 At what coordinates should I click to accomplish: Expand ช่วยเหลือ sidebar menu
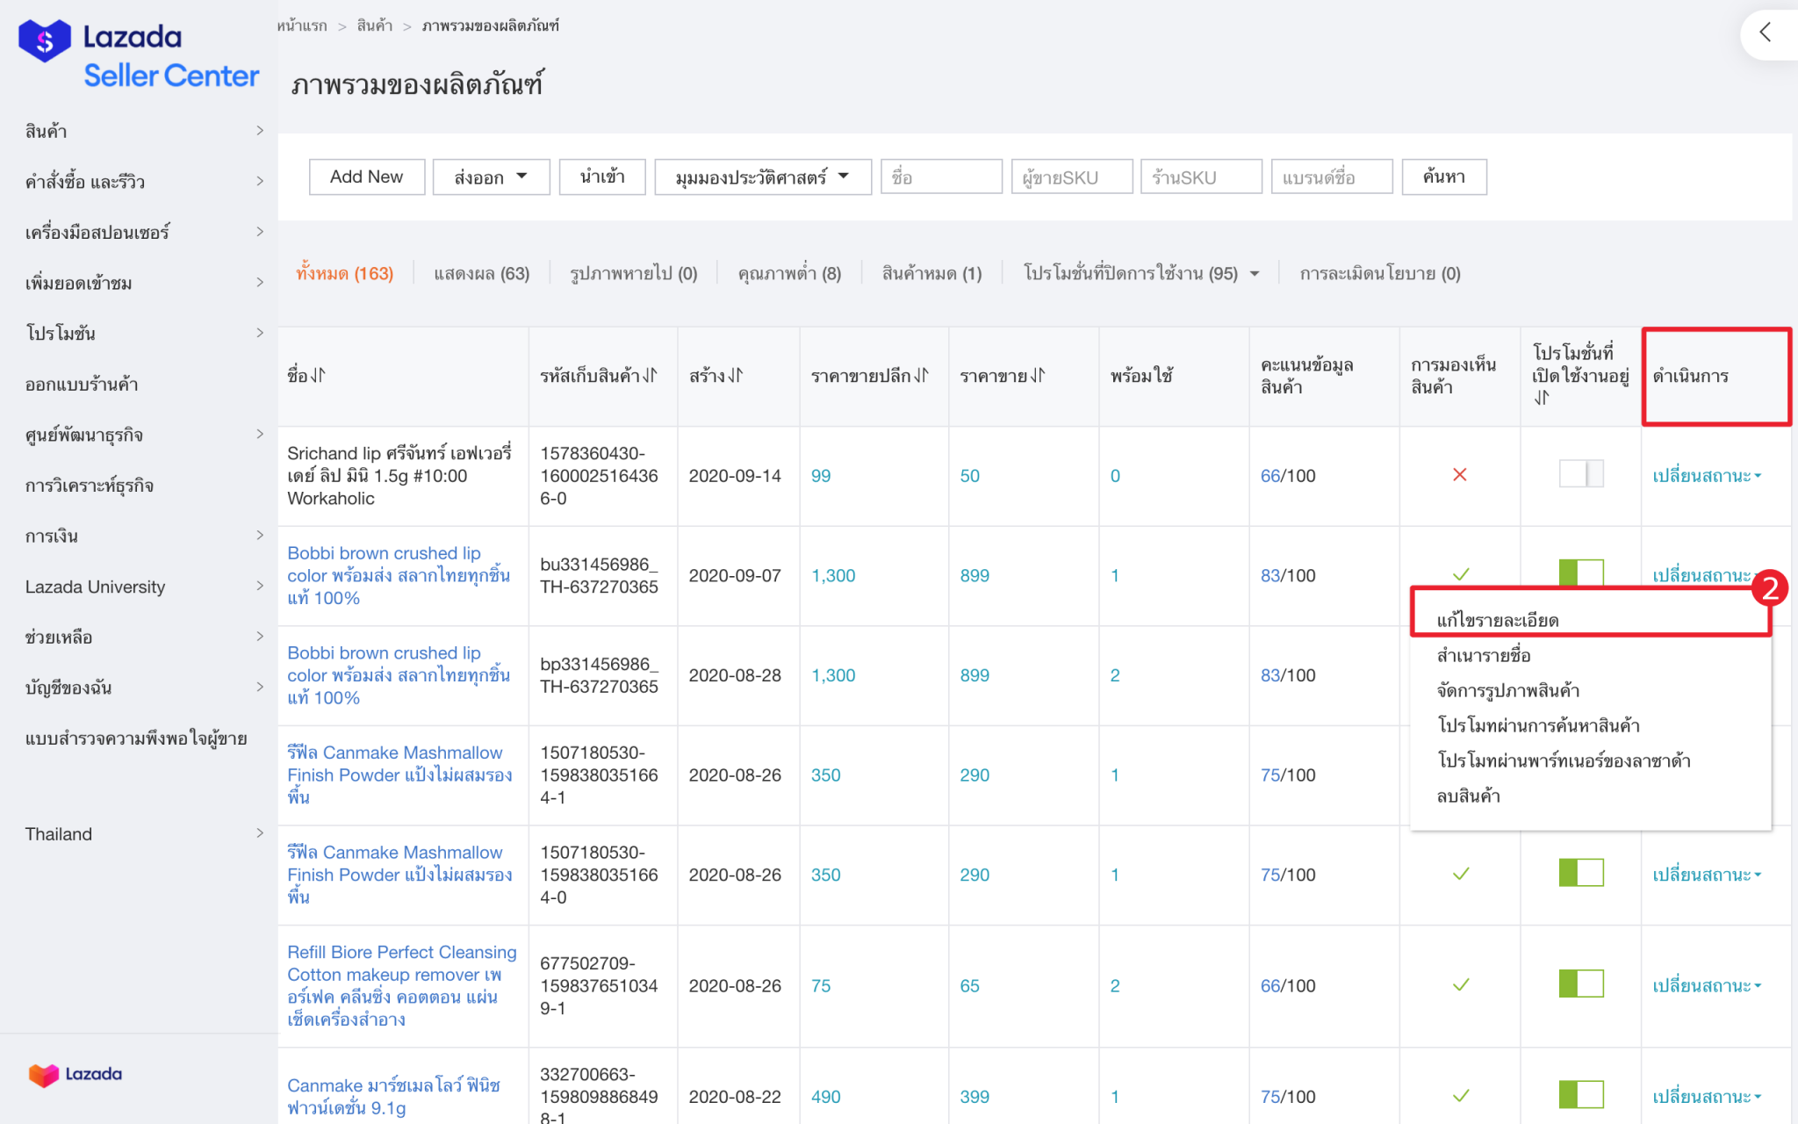[143, 637]
